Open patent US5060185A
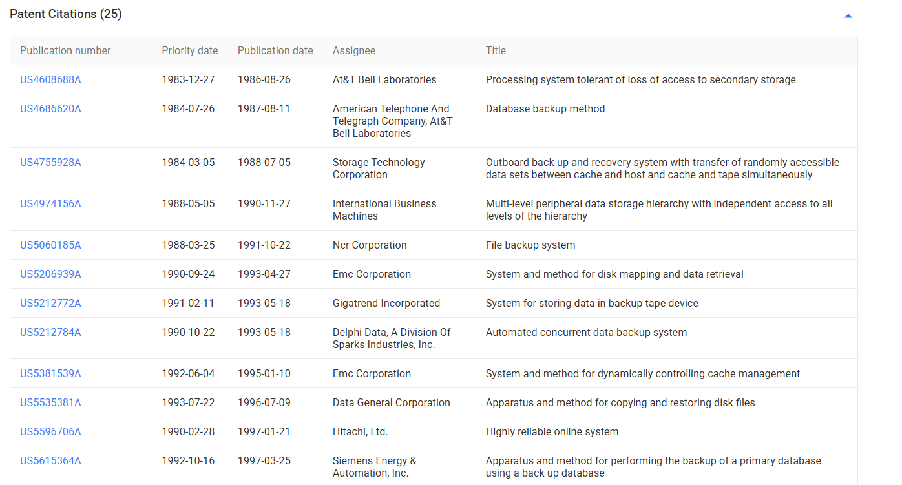This screenshot has height=485, width=902. 50,245
